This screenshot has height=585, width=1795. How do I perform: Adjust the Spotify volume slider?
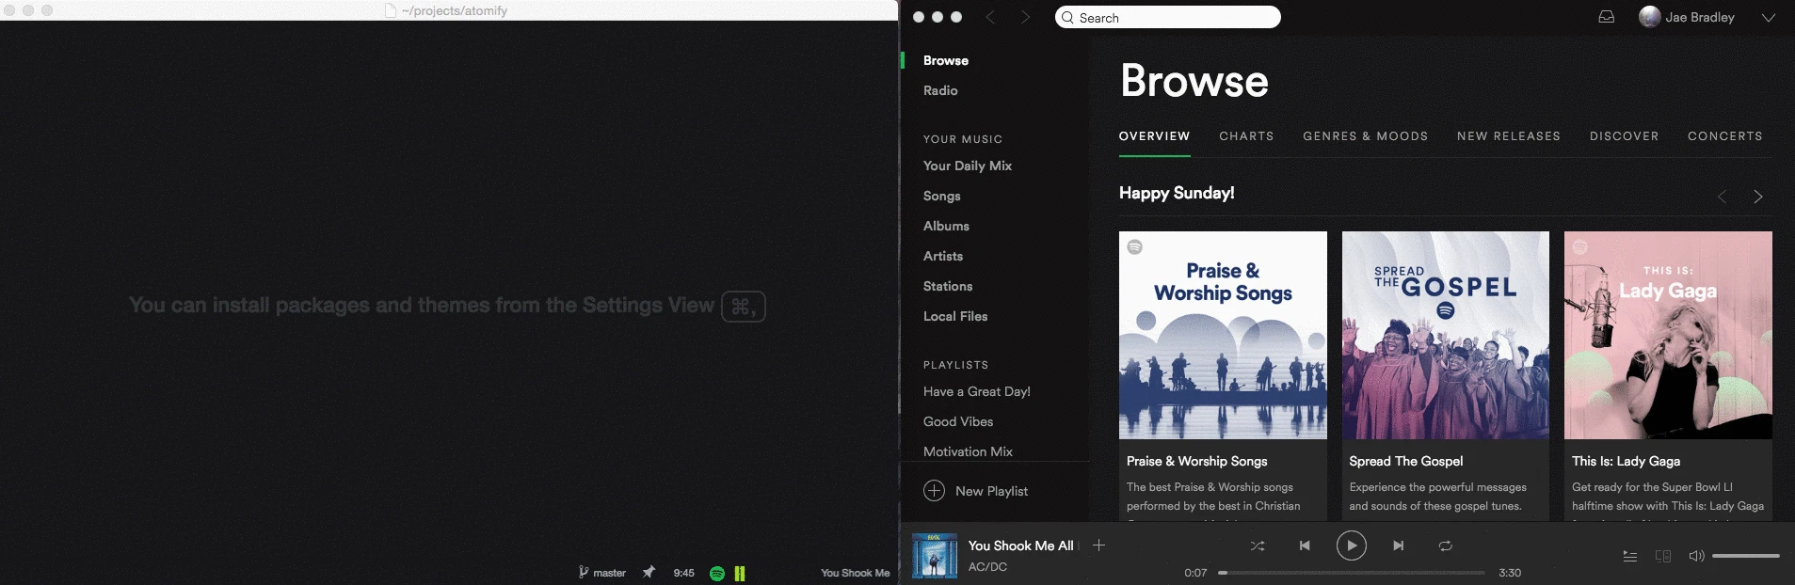[1746, 556]
